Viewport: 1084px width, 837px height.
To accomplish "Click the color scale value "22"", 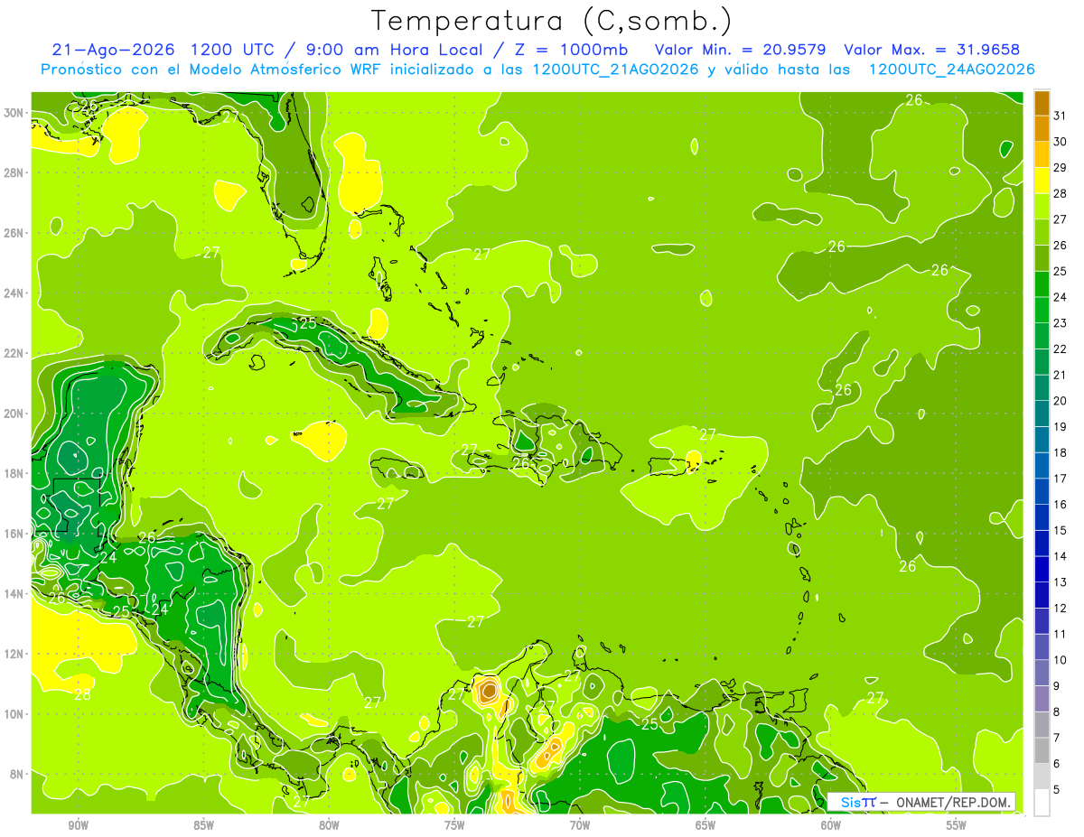I will tap(1061, 349).
